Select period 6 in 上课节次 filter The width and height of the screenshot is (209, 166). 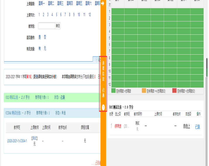point(61,15)
